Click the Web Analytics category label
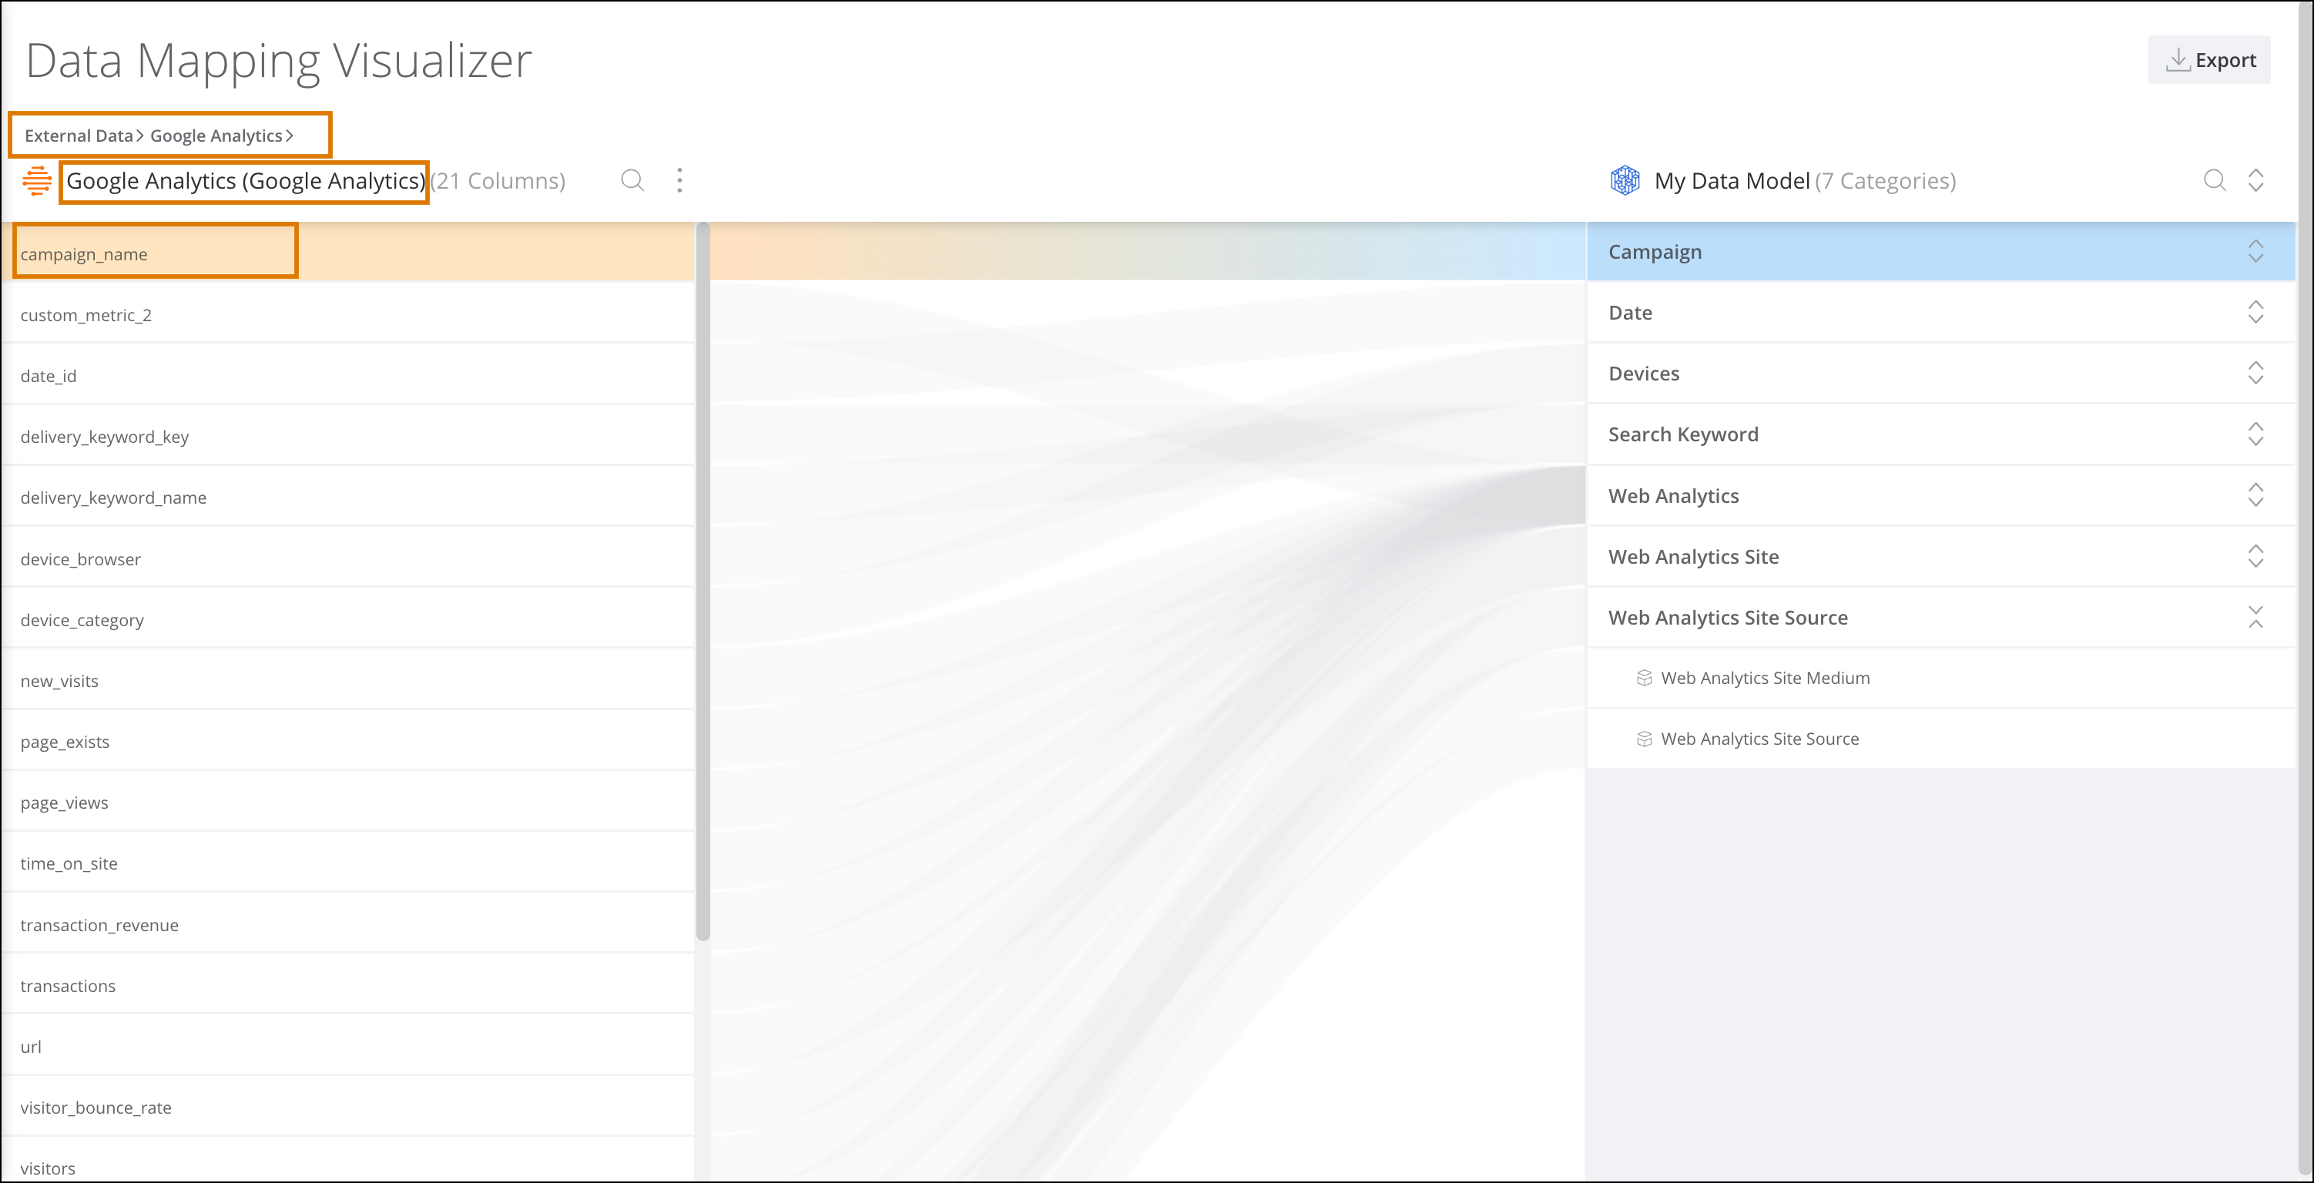Image resolution: width=2314 pixels, height=1183 pixels. tap(1672, 496)
